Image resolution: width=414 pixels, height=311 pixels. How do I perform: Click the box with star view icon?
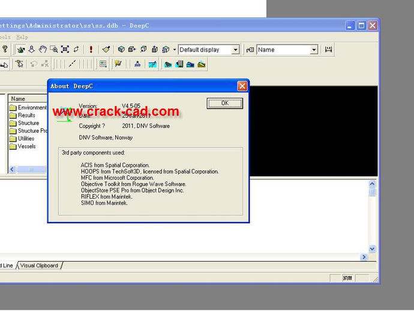tap(155, 49)
